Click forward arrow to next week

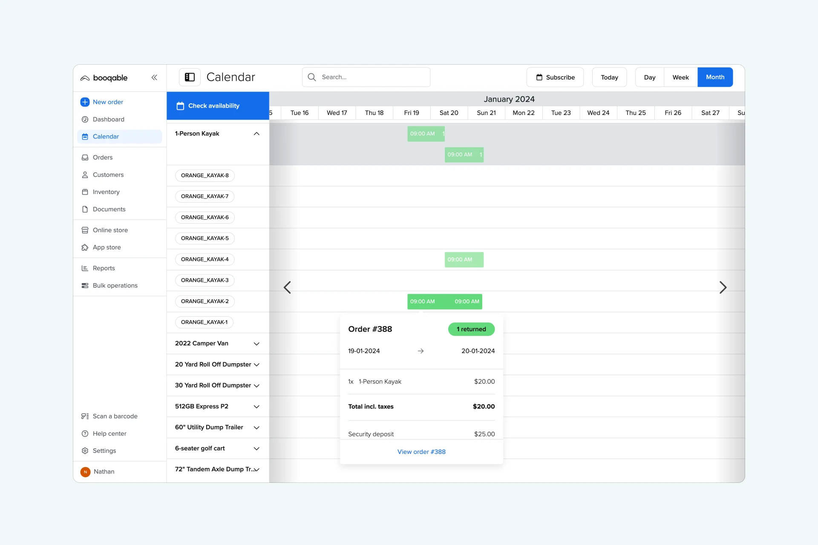723,287
